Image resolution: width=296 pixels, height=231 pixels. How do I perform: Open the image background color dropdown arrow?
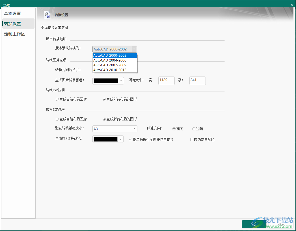[x=121, y=81]
